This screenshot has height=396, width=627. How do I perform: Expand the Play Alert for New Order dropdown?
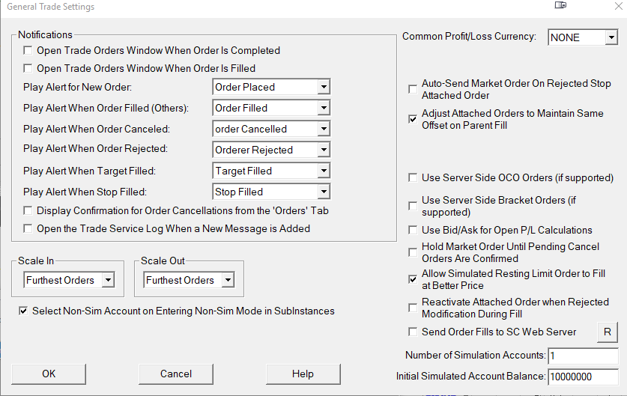point(323,87)
